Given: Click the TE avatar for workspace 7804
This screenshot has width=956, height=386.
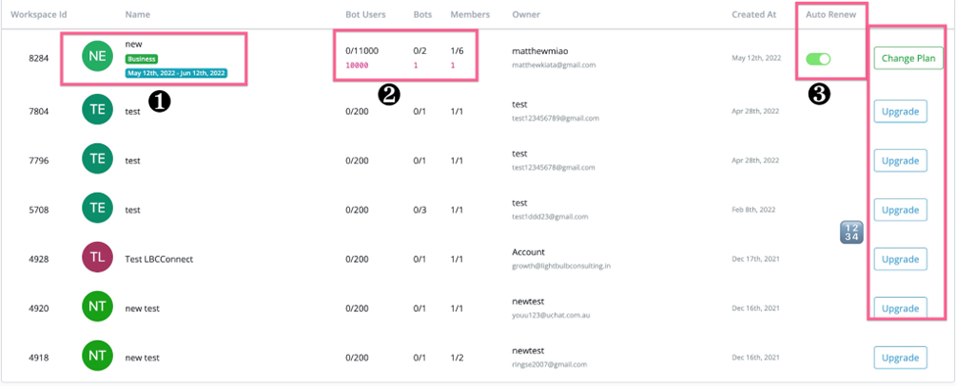Looking at the screenshot, I should tap(97, 110).
